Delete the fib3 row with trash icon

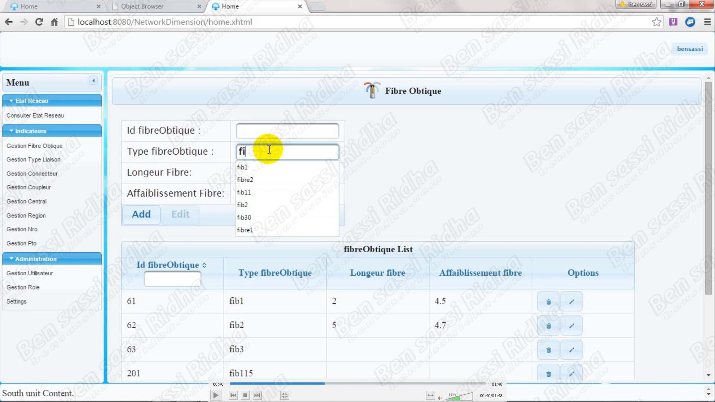(x=548, y=350)
